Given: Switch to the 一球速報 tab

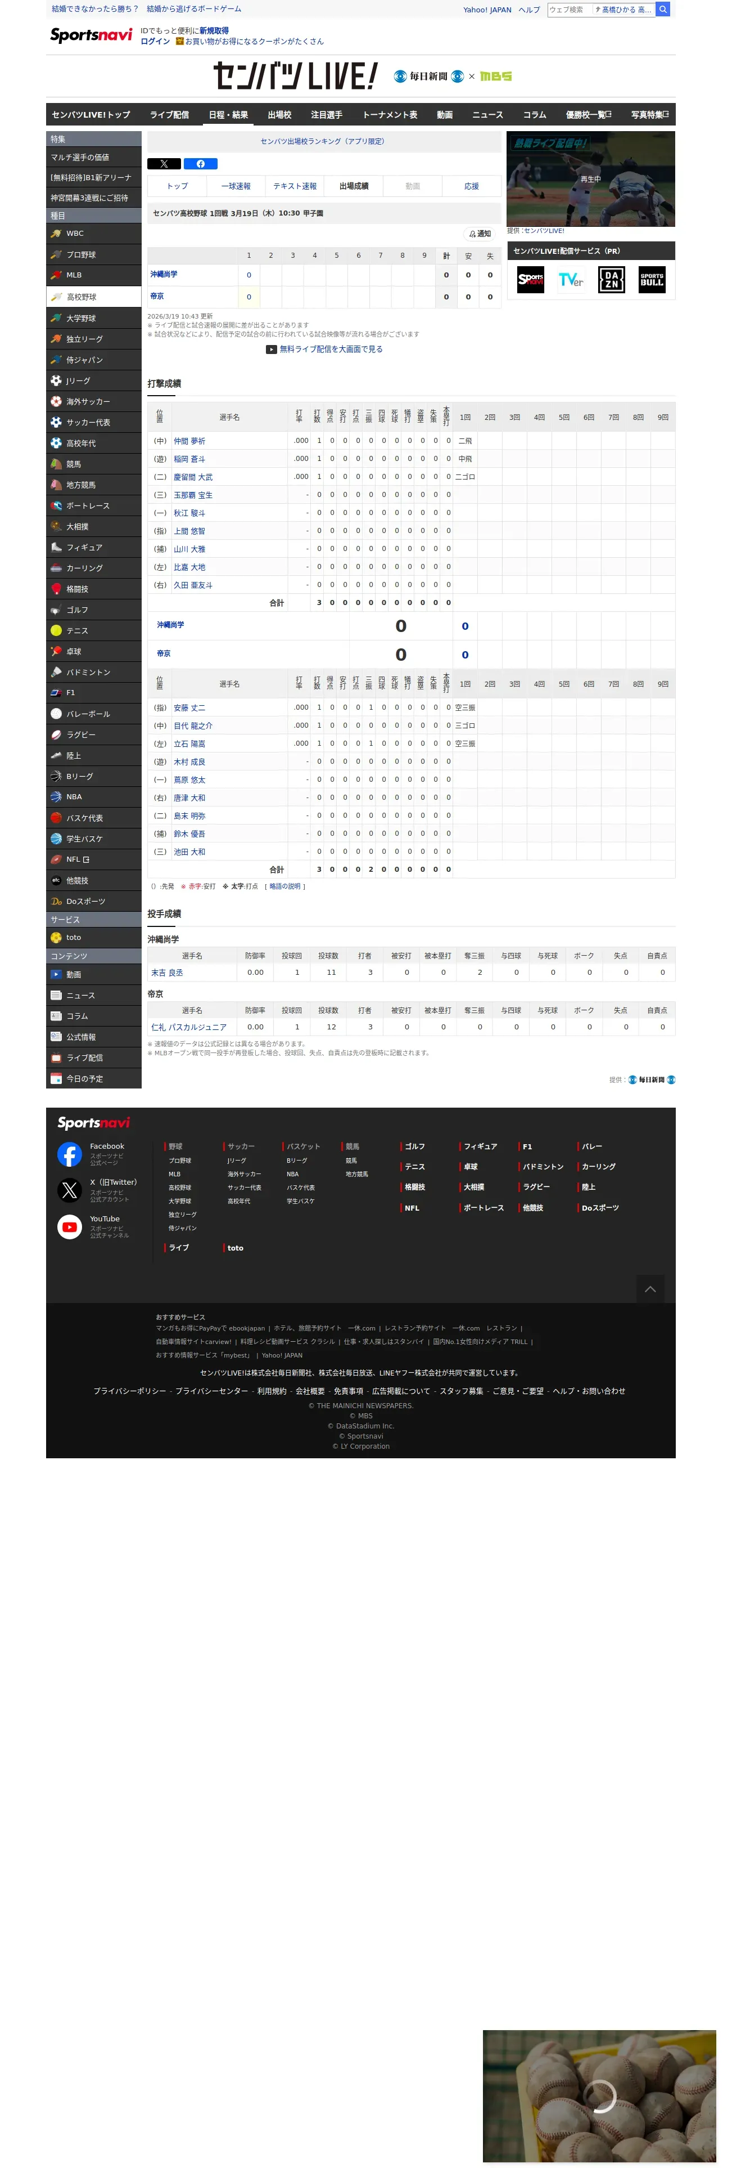Looking at the screenshot, I should click(x=236, y=186).
